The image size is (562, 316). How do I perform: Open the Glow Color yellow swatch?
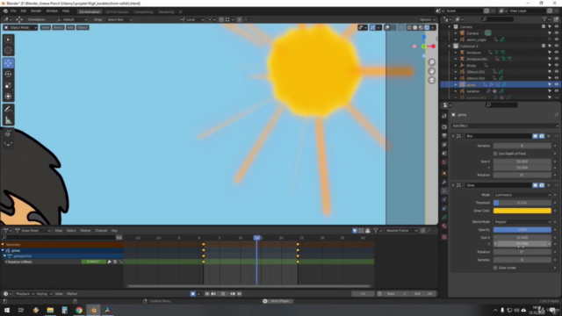[522, 211]
